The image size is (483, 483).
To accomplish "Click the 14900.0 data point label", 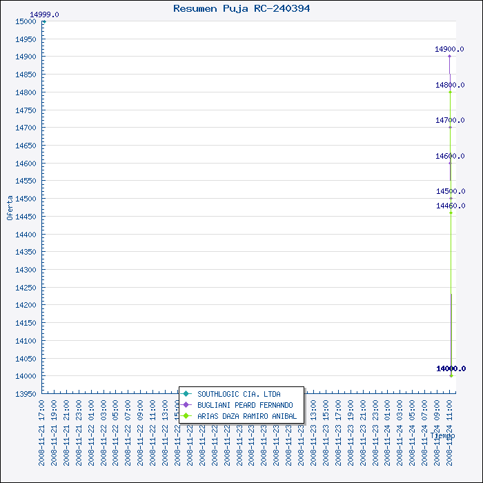I will 449,49.
